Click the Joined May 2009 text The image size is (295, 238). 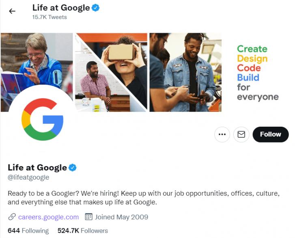121,217
